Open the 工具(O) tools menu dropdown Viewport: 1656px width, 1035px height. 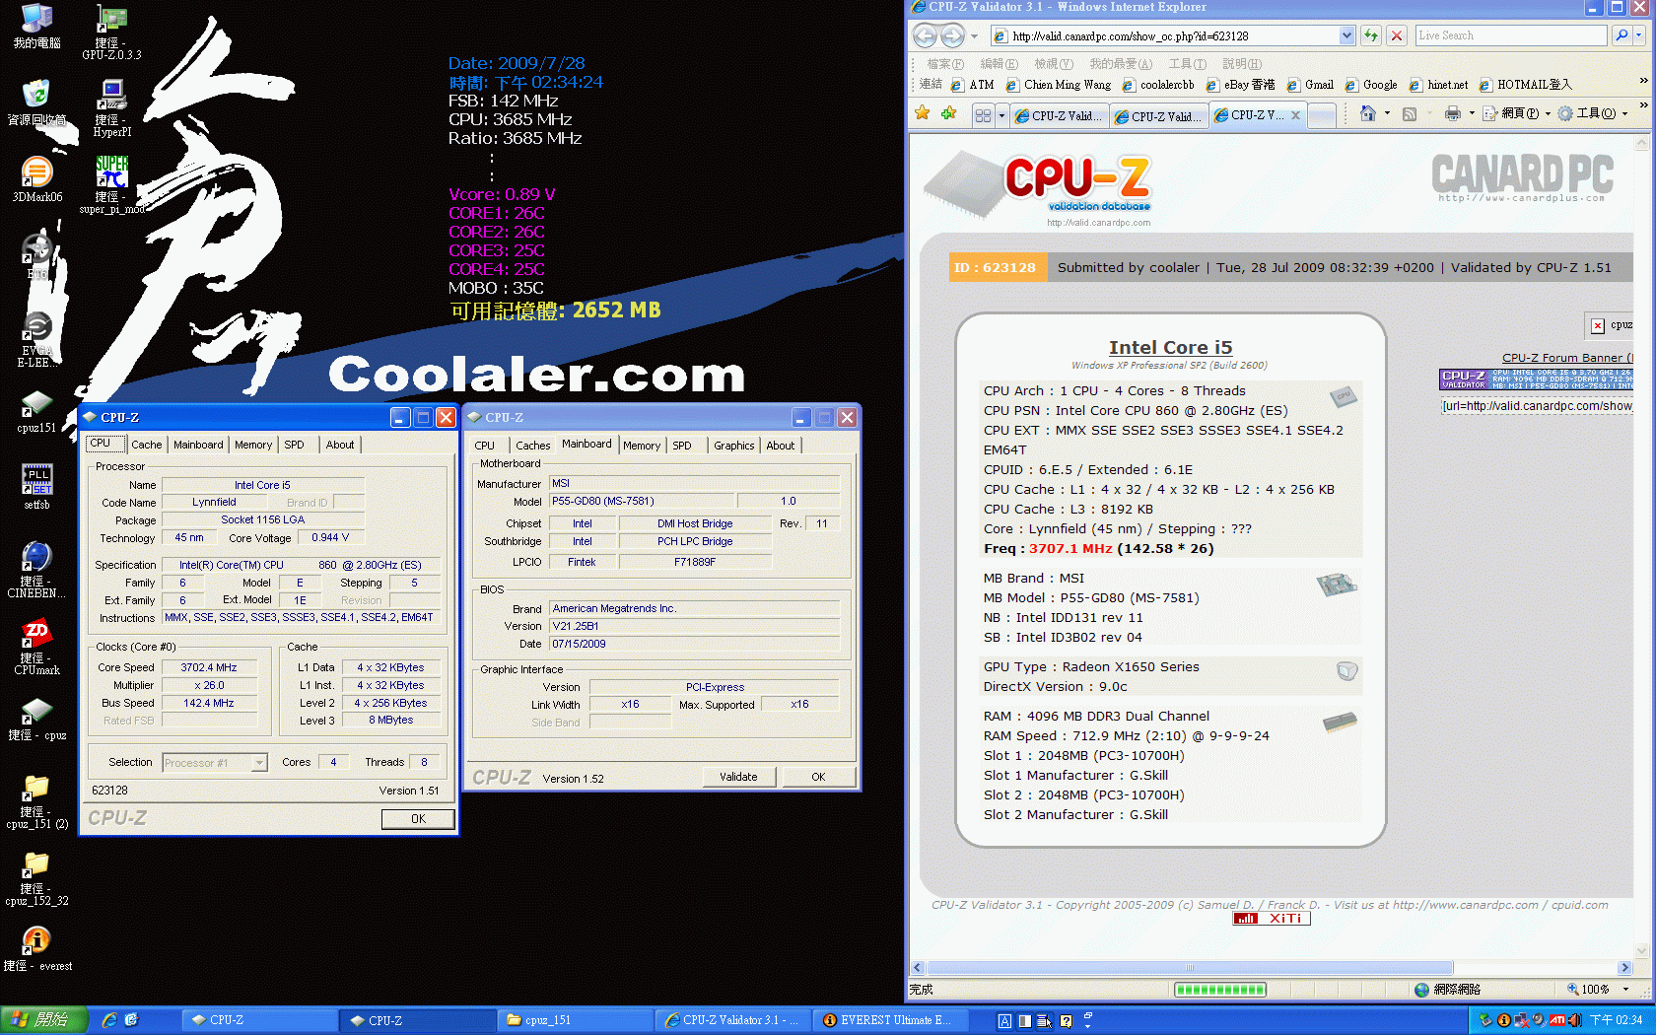click(1592, 113)
